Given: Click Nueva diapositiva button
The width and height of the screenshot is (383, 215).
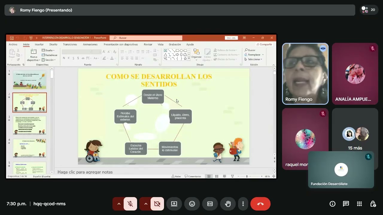Looking at the screenshot, I should 34,55.
